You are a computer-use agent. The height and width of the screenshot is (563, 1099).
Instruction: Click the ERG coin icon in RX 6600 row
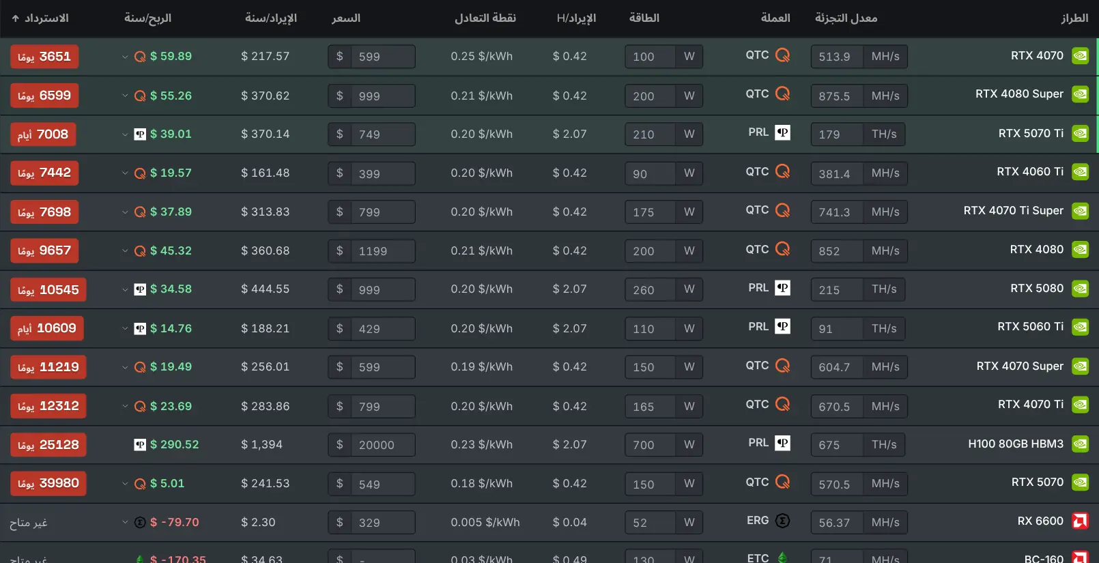782,521
